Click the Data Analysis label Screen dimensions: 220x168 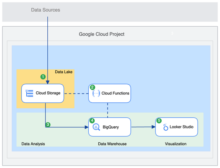click(x=33, y=144)
